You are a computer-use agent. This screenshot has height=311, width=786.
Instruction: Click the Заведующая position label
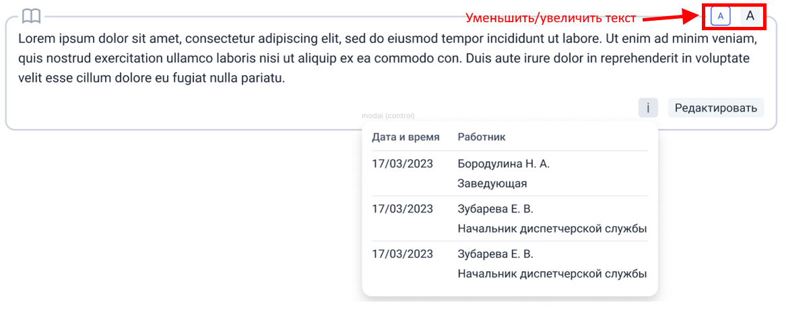point(492,183)
